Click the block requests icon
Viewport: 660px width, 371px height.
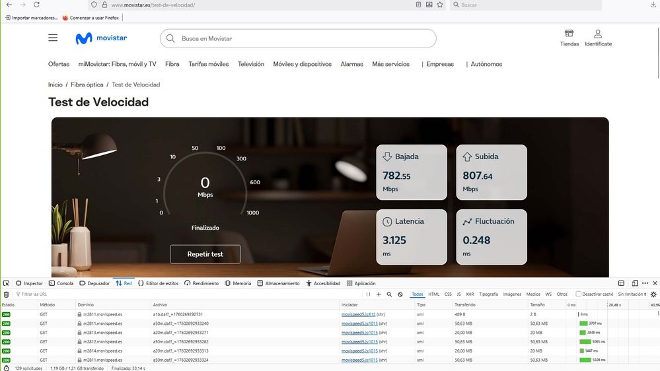point(400,294)
